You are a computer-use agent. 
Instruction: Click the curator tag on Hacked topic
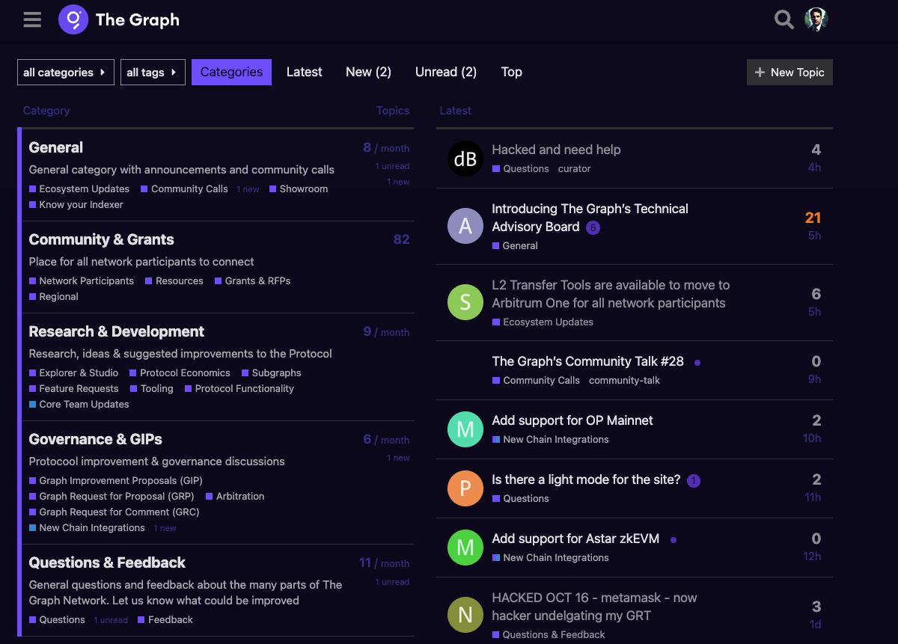pyautogui.click(x=575, y=169)
